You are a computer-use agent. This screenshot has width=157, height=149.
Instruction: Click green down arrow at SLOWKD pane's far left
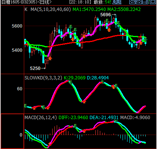[25, 106]
